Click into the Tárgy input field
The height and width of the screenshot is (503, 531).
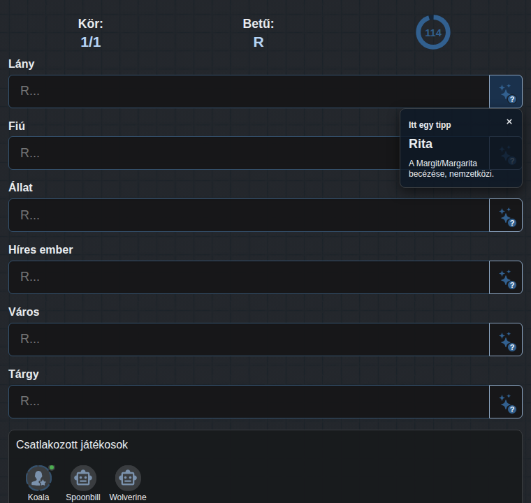tap(249, 402)
